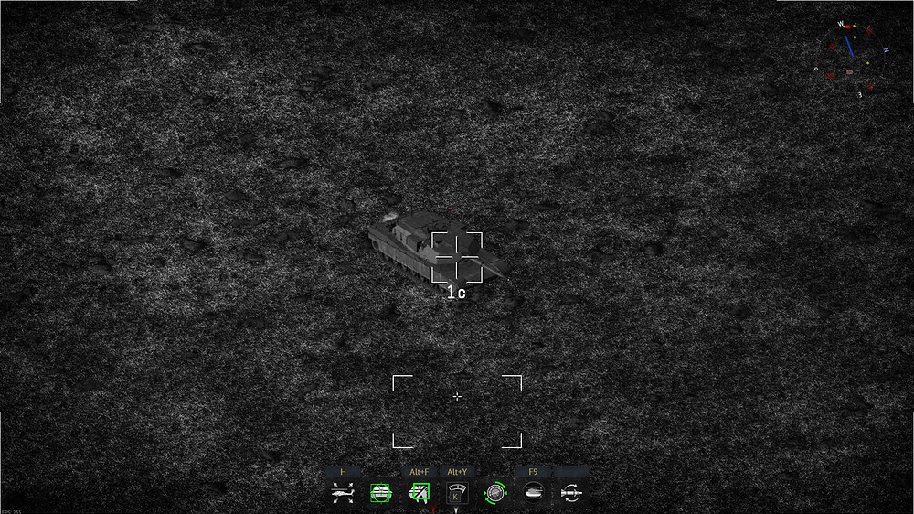Click the K sight stabilization icon under Alt+Y

457,493
